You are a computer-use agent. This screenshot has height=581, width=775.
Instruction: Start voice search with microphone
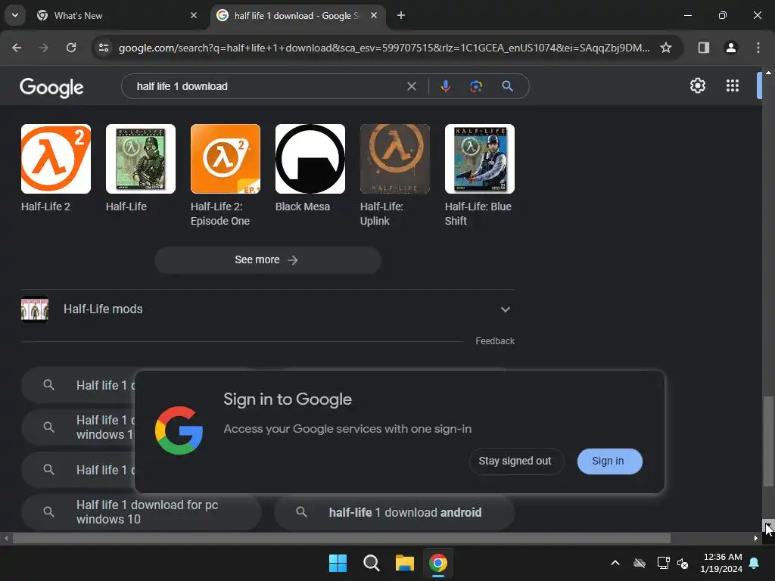click(x=445, y=86)
